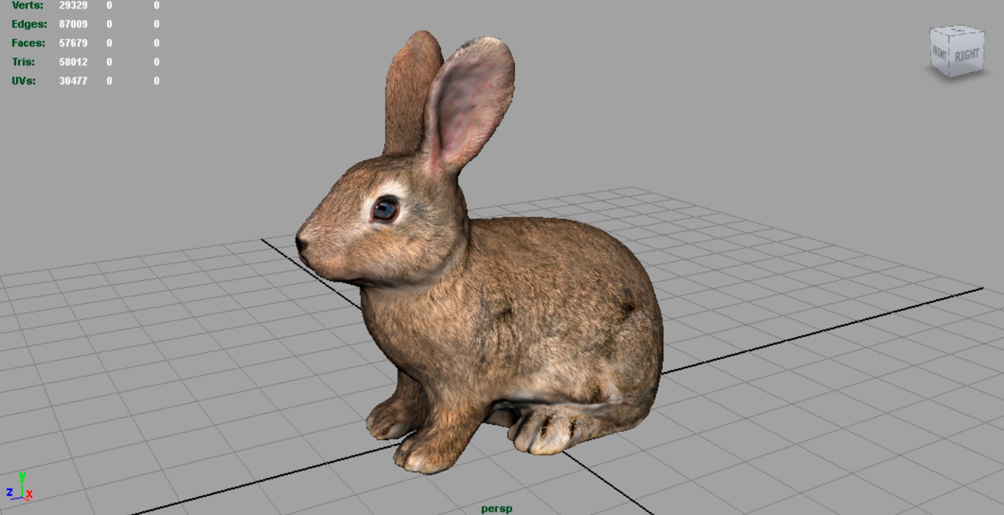Select the Tris label in the heads-up display
Image resolution: width=1004 pixels, height=515 pixels.
[x=24, y=62]
